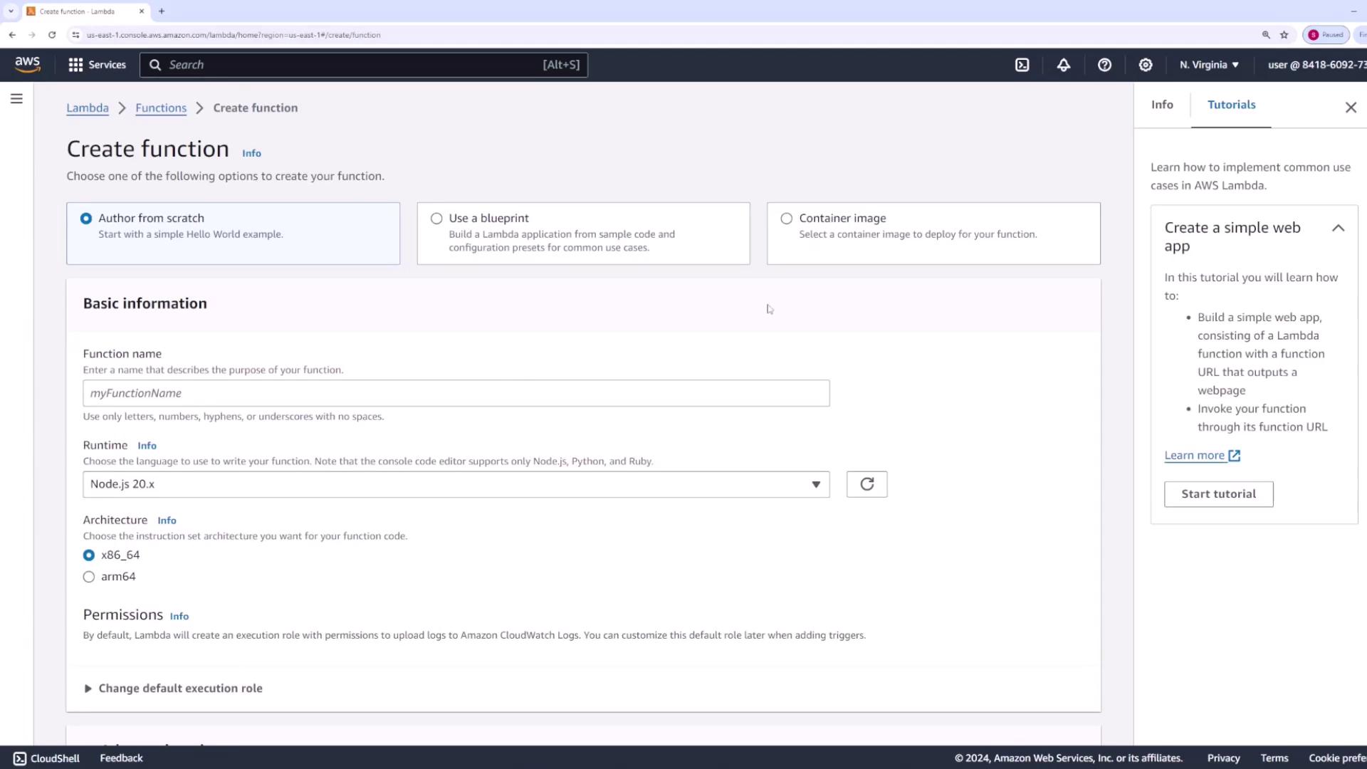Click the AWS logo home icon

point(28,64)
